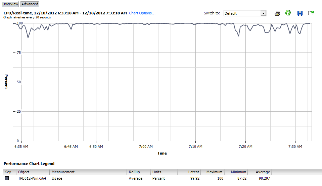Sort by the Latest column header
322x186 pixels.
coord(189,172)
